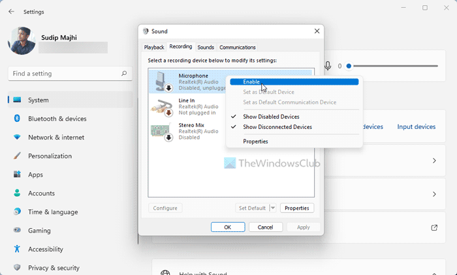Click the Find a setting search box

click(x=71, y=74)
